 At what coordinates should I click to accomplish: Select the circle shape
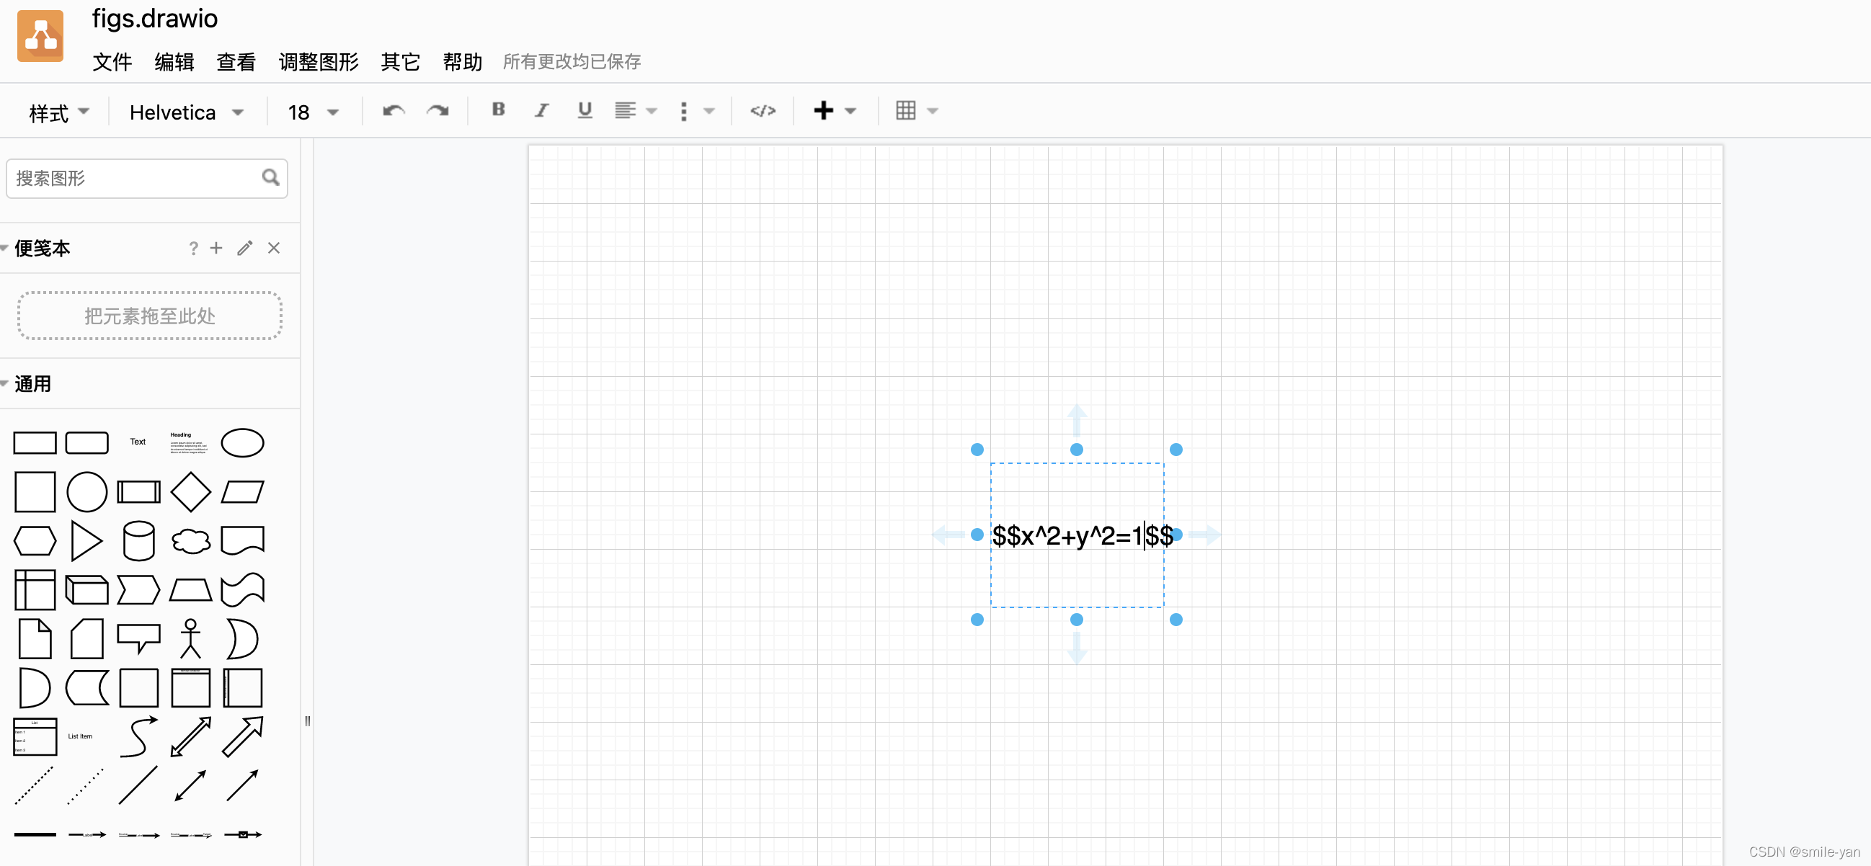point(86,492)
